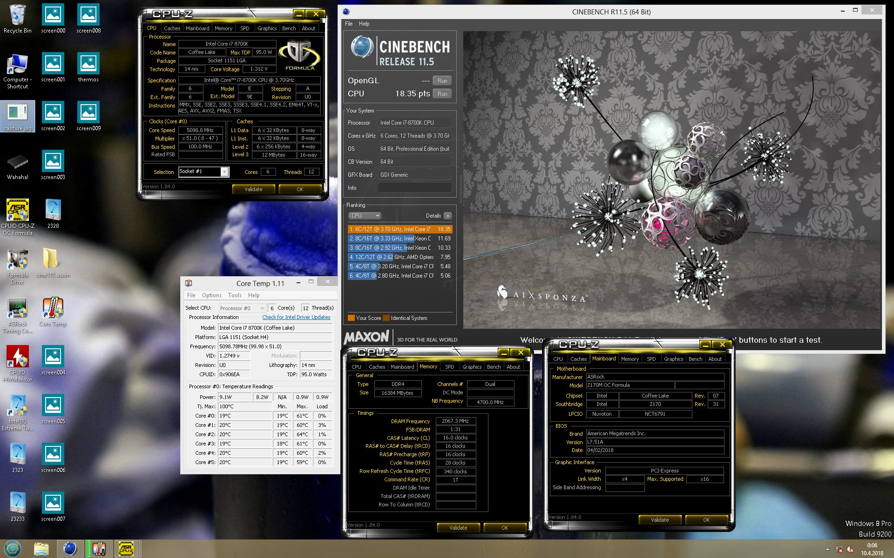Select the 6C/12T 3.70 GHz ranking entry
894x558 pixels.
click(400, 229)
